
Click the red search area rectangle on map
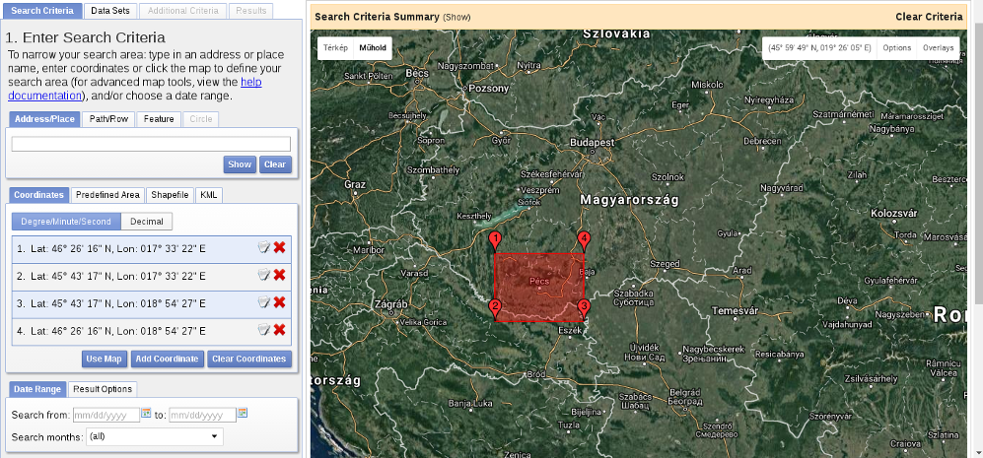(539, 288)
